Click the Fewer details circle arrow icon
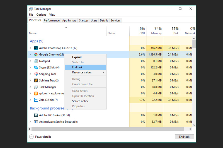 click(x=31, y=137)
